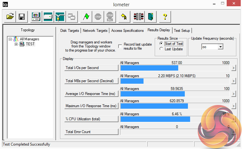
Task: Click the 2.20 MBPS (2.10 MiBPS) value
Action: [x=177, y=76]
